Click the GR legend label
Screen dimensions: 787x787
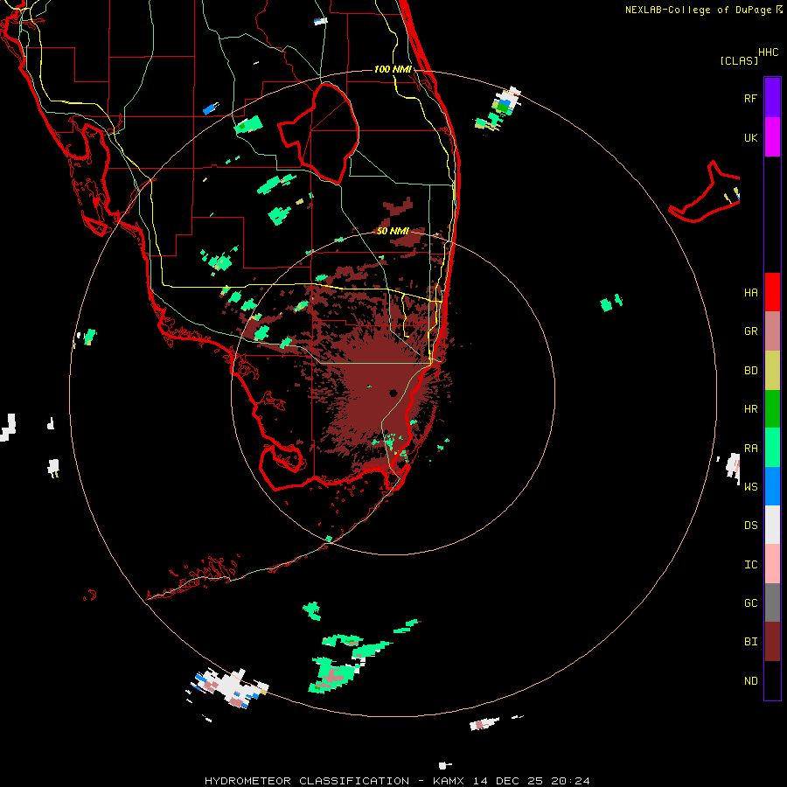pos(750,331)
